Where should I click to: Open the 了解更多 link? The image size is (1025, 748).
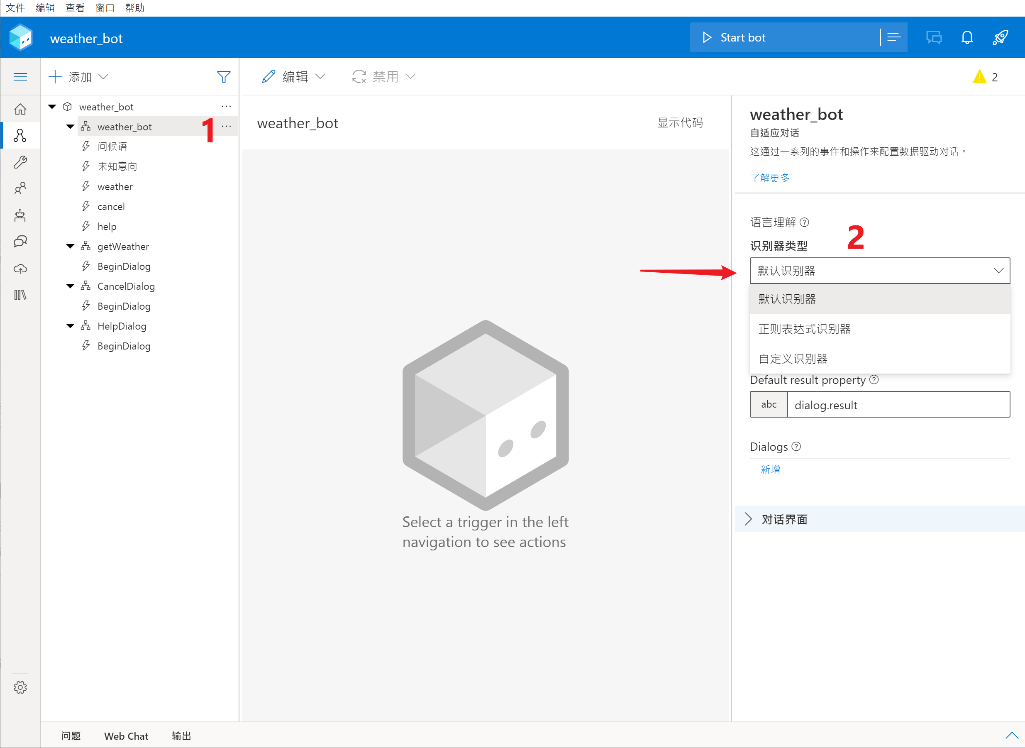tap(769, 178)
